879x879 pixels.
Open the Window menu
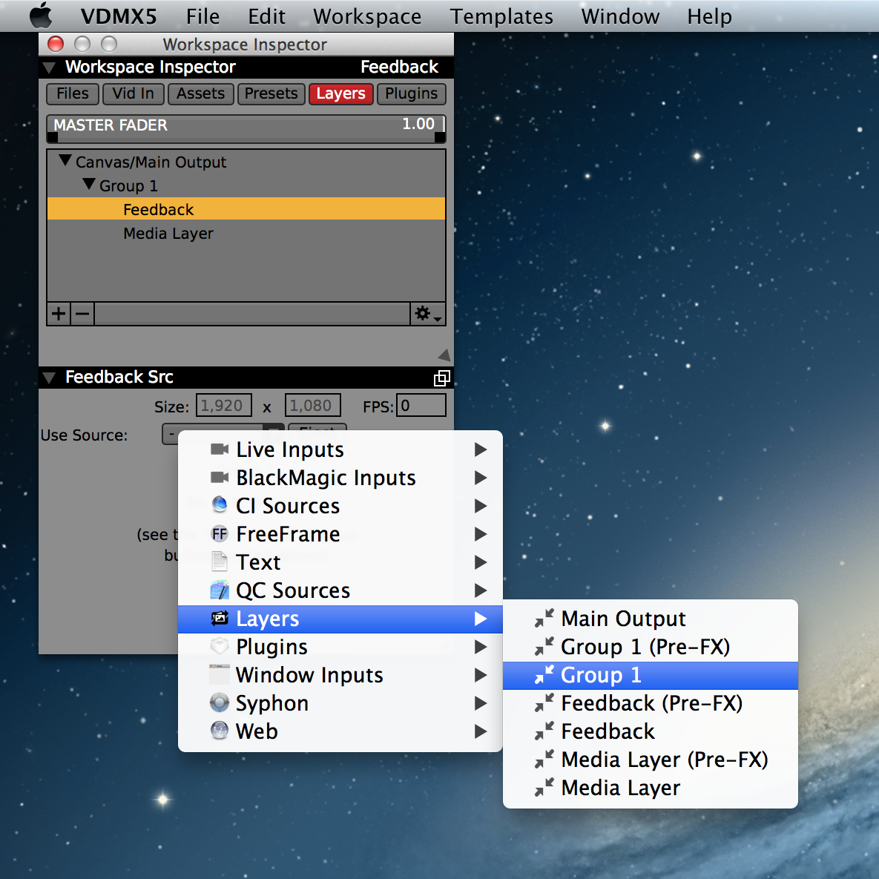click(620, 16)
